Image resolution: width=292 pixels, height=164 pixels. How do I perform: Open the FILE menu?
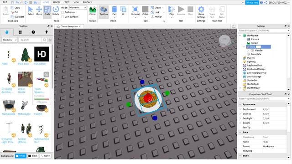[5, 2]
